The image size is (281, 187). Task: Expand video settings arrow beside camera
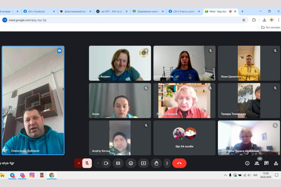coord(98,163)
